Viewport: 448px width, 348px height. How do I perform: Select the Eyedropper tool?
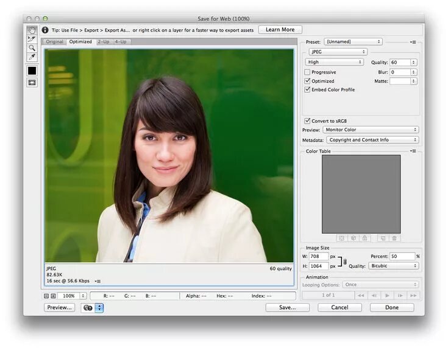click(x=32, y=57)
